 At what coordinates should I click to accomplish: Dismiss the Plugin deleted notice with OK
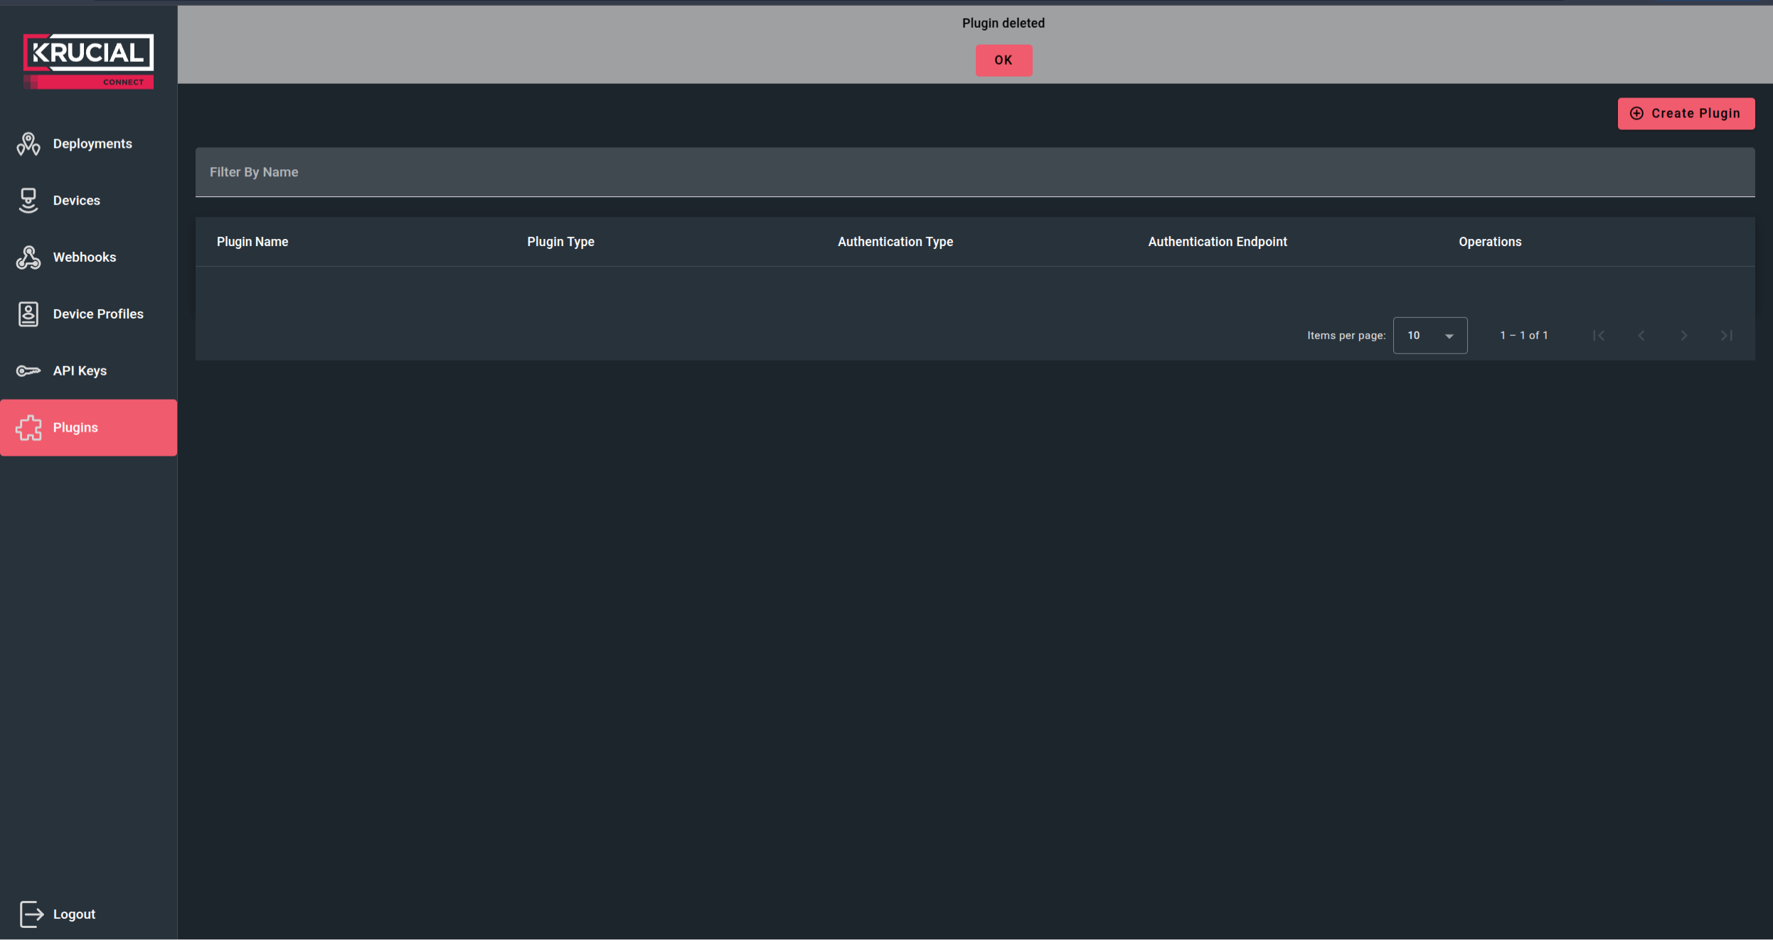tap(1003, 60)
